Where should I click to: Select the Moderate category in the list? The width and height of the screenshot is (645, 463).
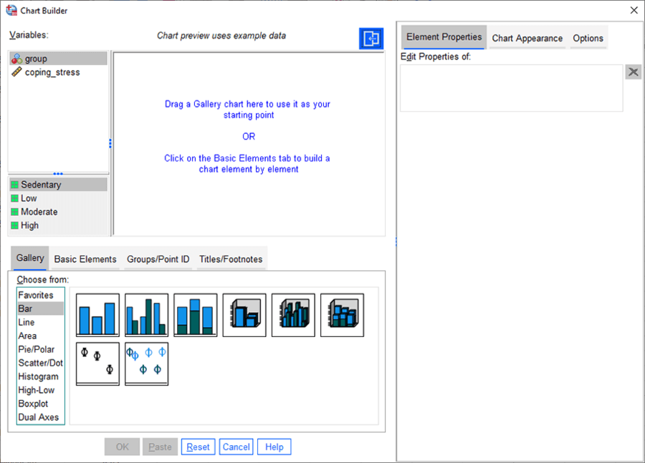pyautogui.click(x=39, y=212)
